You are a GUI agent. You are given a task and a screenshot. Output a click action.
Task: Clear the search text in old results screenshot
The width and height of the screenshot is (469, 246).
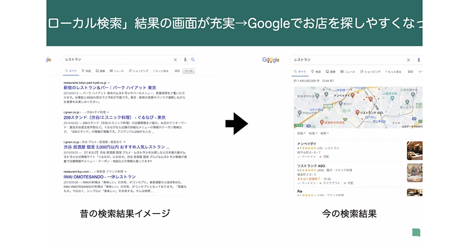[175, 60]
